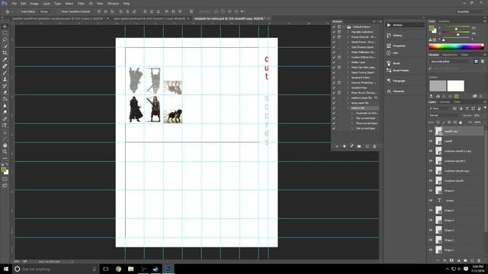
Task: Click the Begin recording button in Actions panel
Action: click(344, 146)
